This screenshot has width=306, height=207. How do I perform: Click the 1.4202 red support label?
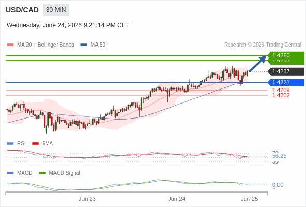point(281,95)
